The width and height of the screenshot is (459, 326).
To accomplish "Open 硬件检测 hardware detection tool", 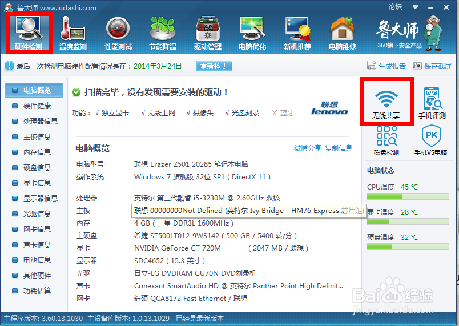I will (x=29, y=33).
